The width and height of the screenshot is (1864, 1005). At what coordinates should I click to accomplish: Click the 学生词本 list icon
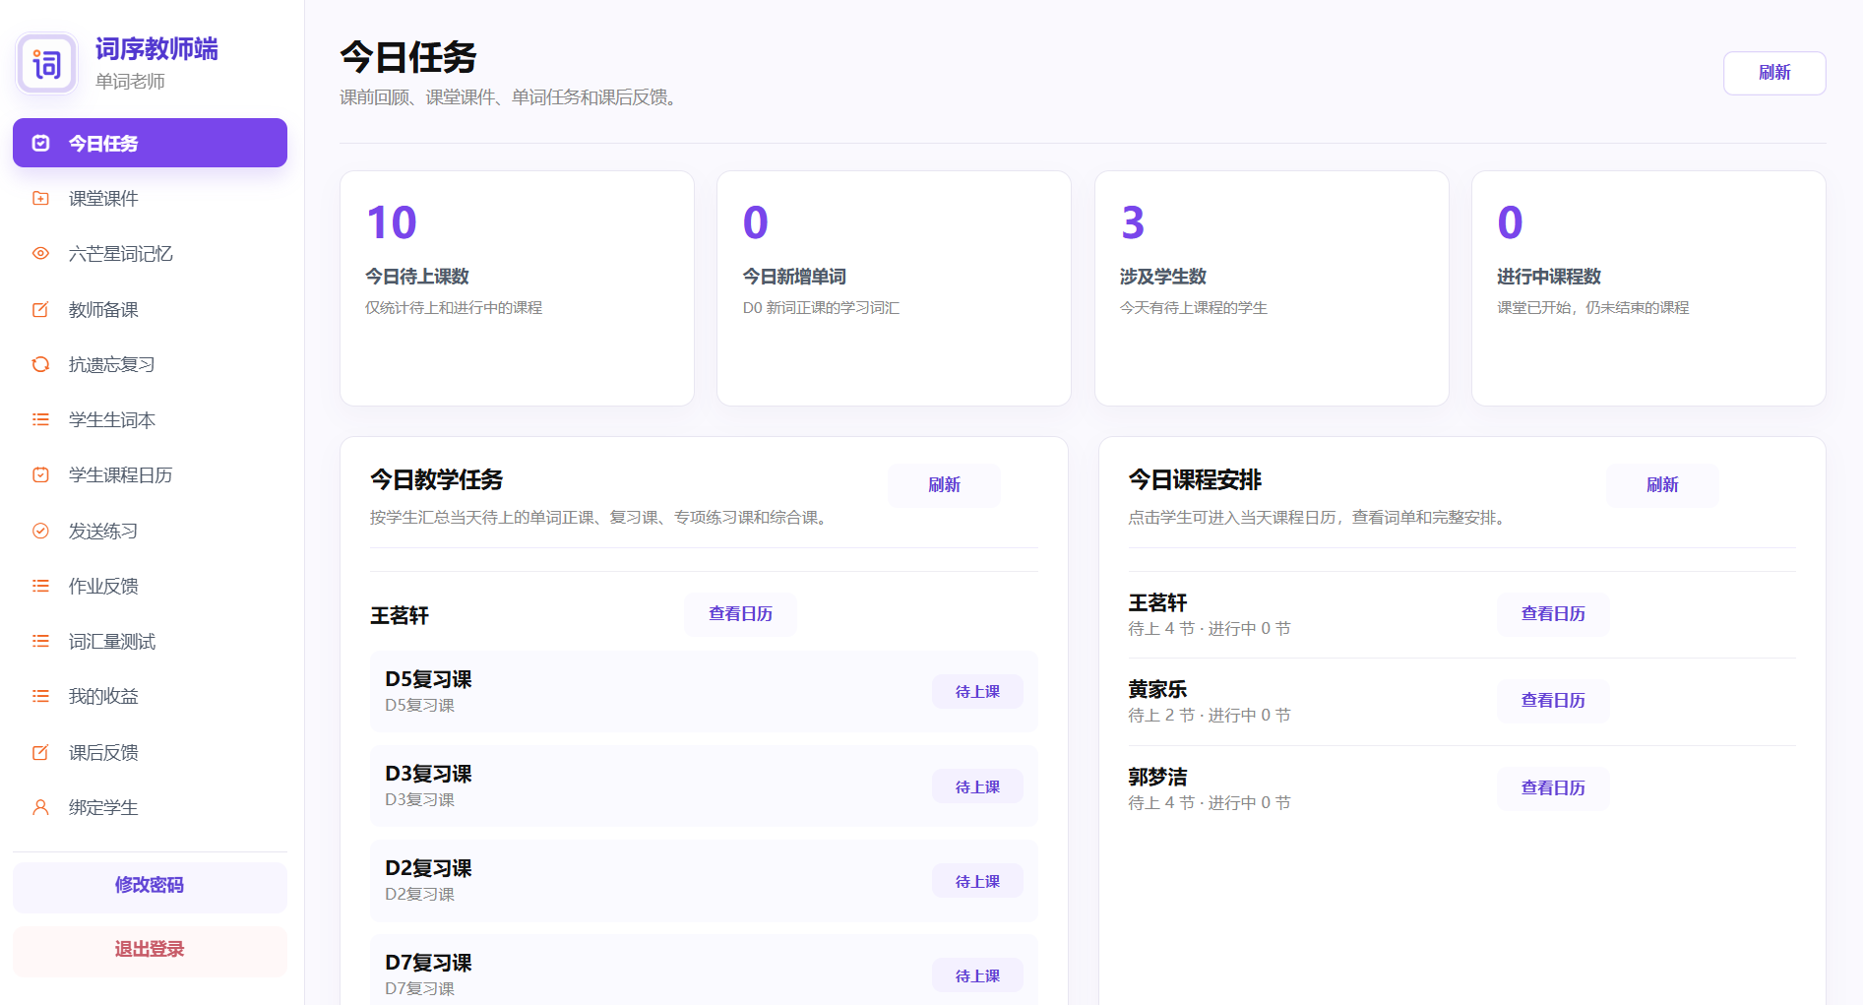click(x=40, y=419)
